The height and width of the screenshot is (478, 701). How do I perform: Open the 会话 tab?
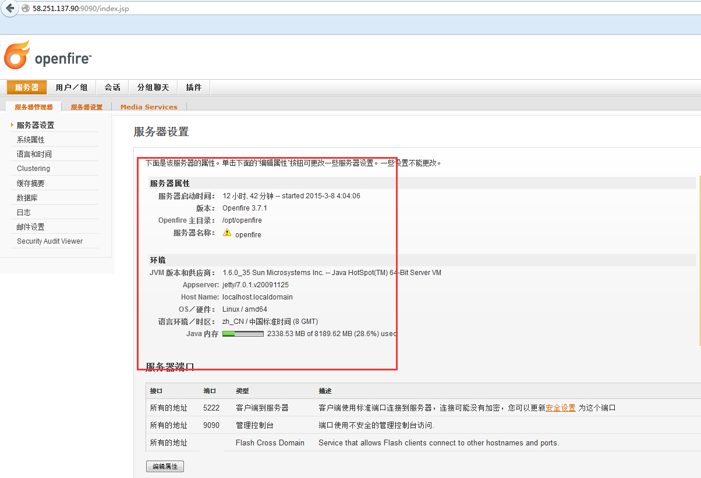click(112, 87)
